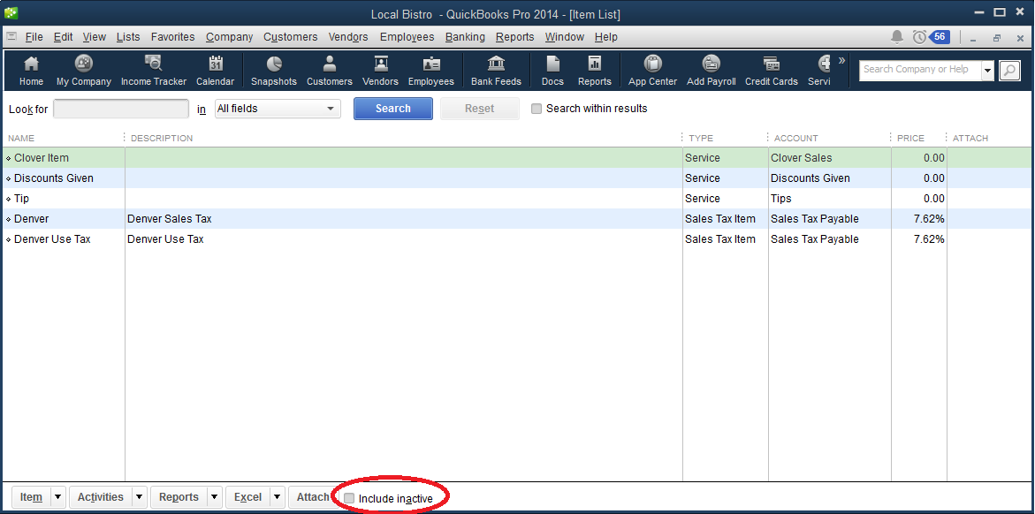1035x514 pixels.
Task: Expand the Reports button dropdown arrow
Action: point(215,497)
